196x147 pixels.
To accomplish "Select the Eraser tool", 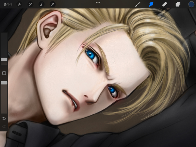I will (165, 4).
